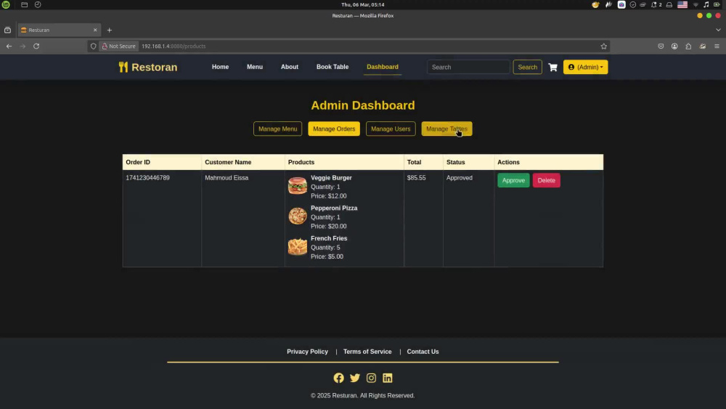Open the Instagram footer icon
This screenshot has height=409, width=726.
point(371,378)
